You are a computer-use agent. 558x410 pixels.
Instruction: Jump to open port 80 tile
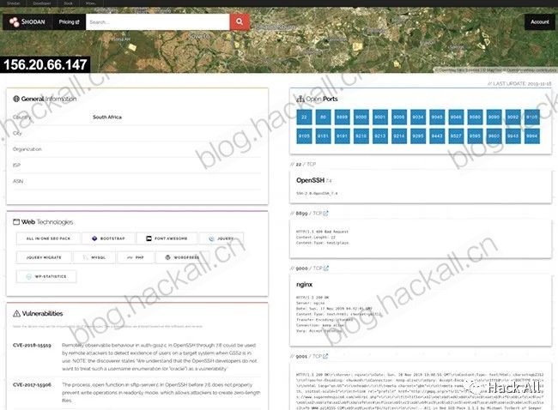[323, 117]
